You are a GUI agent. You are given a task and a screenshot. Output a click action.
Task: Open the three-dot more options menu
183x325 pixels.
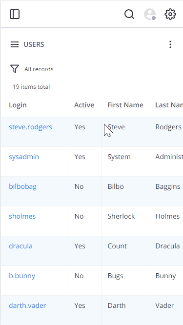pos(170,44)
